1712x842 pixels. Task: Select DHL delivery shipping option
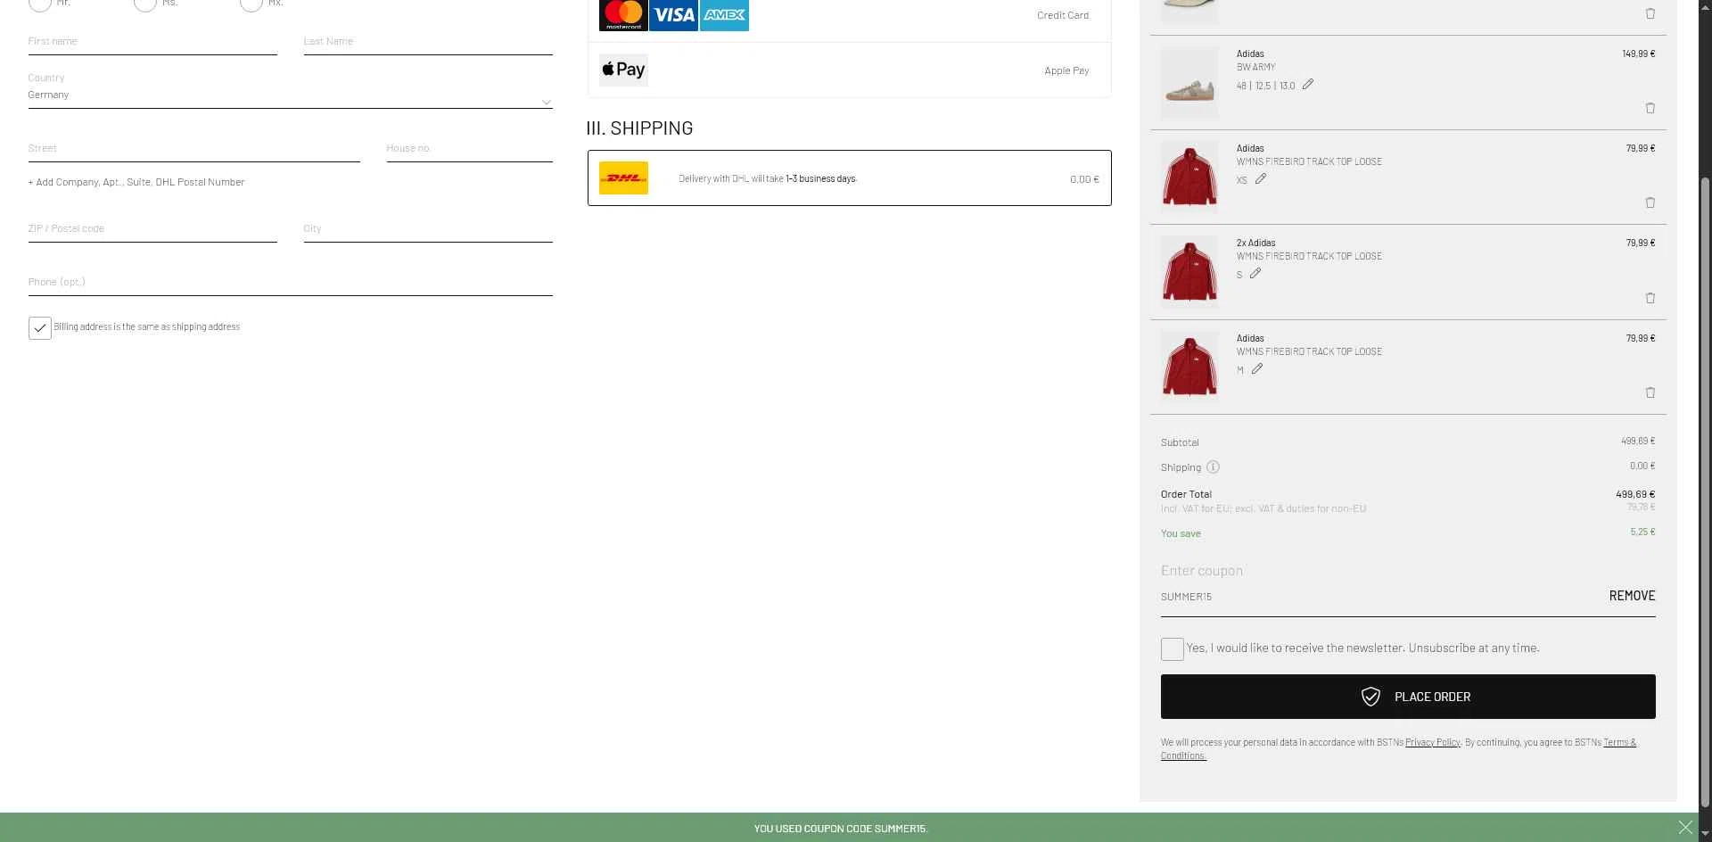(849, 178)
